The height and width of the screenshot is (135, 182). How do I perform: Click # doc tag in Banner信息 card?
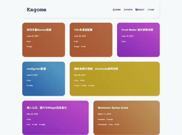pos(29,41)
